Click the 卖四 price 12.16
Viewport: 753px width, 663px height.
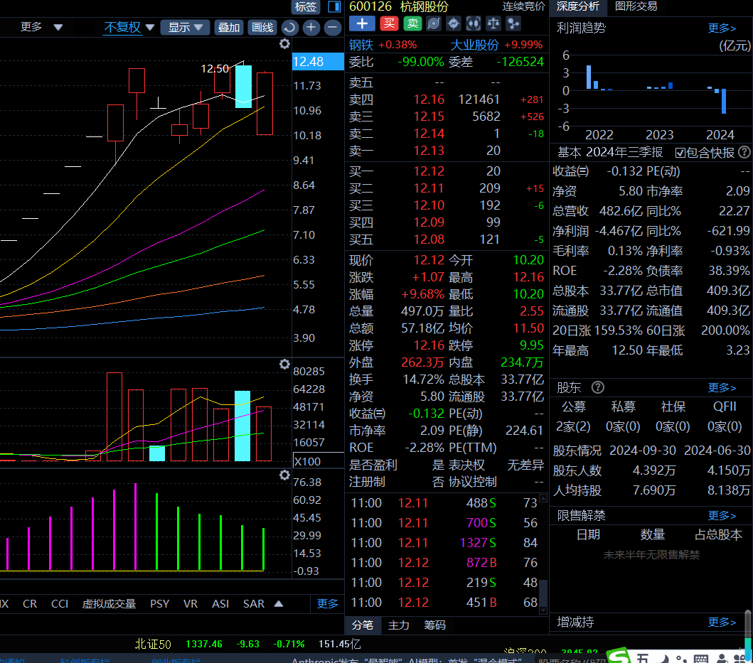tap(429, 99)
